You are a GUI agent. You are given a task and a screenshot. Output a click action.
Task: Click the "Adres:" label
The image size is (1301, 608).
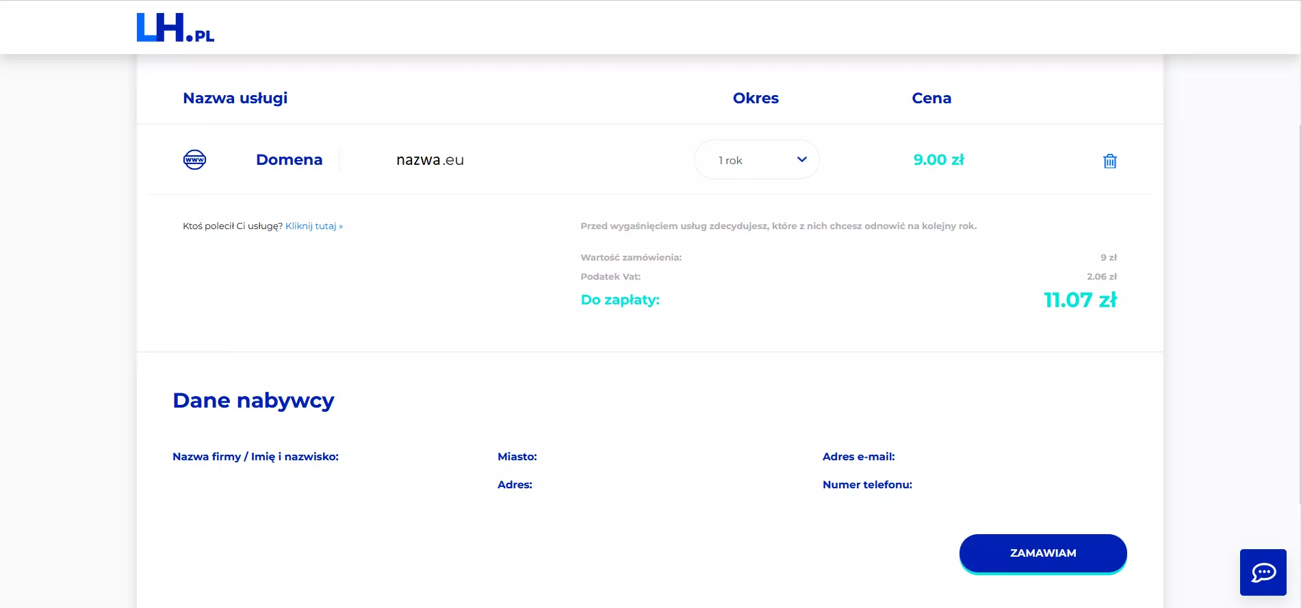tap(515, 485)
